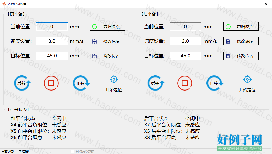
Task: Return front platform to origin (复归原点)
Action: tap(107, 27)
